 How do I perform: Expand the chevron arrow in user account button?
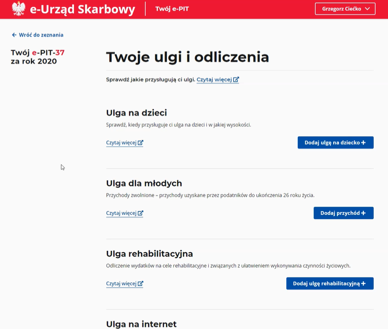point(368,9)
